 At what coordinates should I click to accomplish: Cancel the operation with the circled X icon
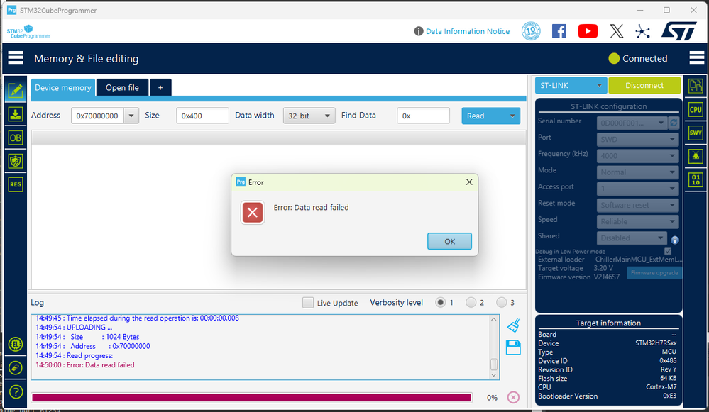513,397
